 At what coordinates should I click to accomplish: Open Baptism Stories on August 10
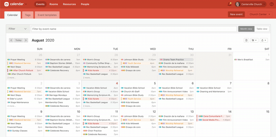[x=63, y=120]
